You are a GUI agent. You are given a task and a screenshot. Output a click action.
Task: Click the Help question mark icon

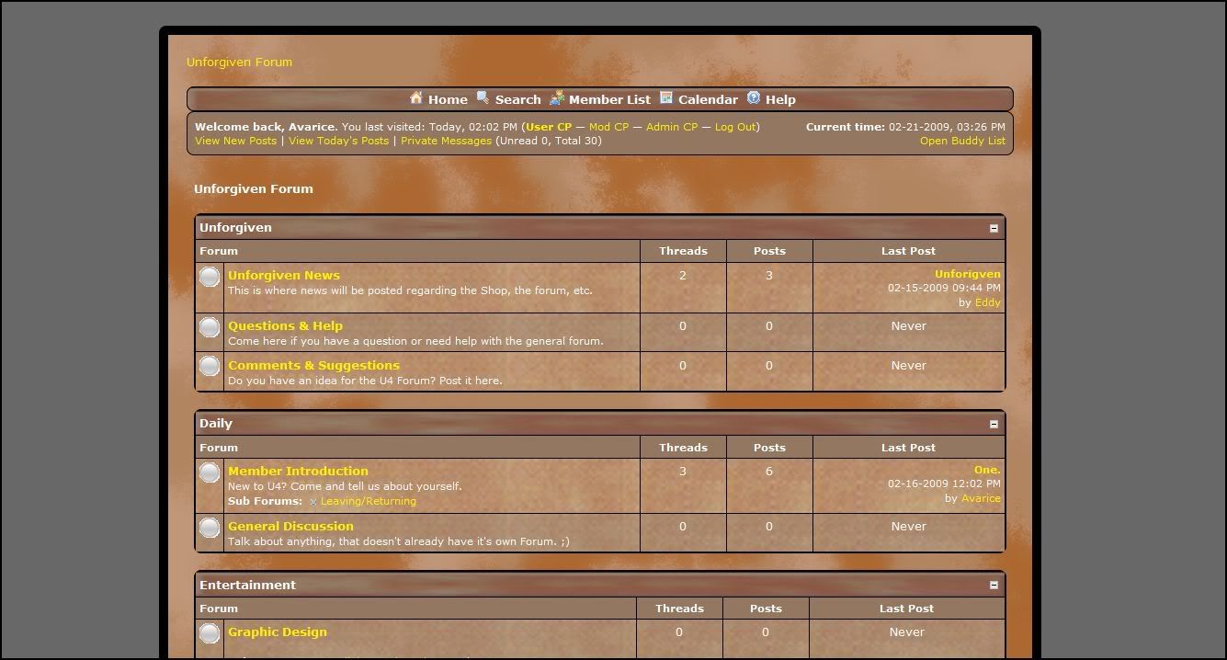[754, 98]
